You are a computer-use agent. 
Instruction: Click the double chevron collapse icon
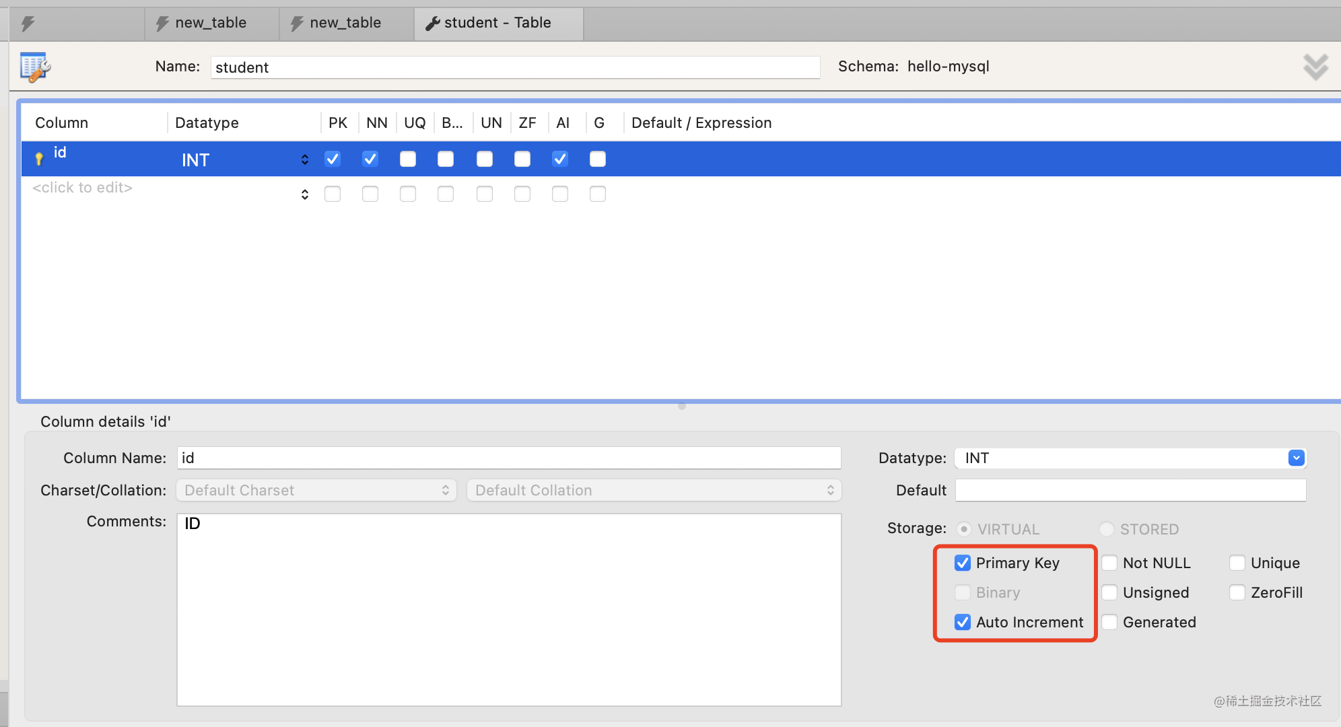point(1315,67)
